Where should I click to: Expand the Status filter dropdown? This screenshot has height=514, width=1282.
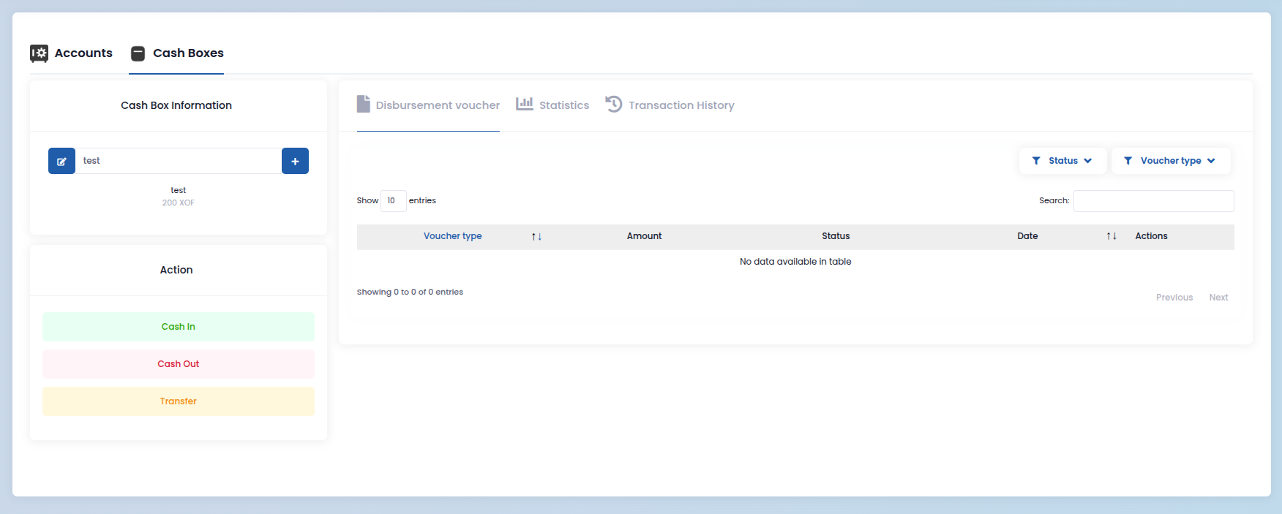coord(1062,161)
